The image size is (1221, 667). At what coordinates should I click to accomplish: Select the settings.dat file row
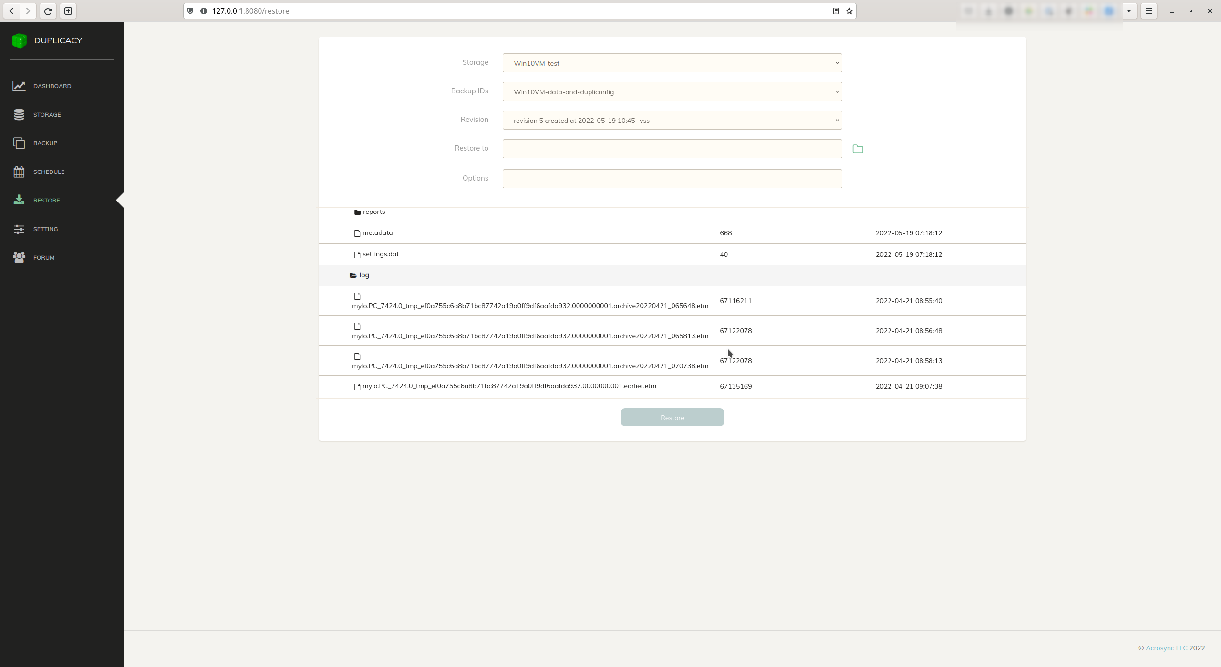[x=381, y=254]
